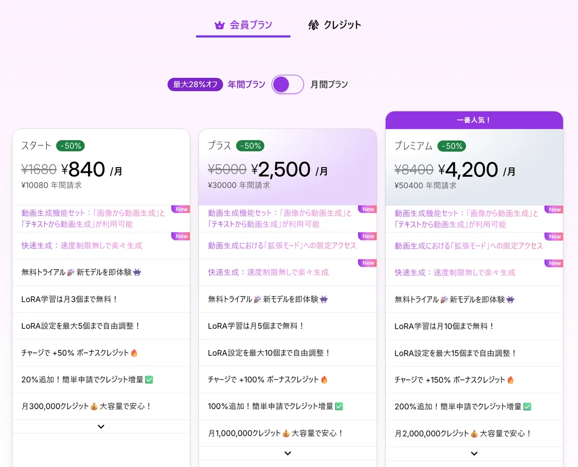The height and width of the screenshot is (467, 578).
Task: Click LoRA設定を最大15個まで自由調整！ row
Action: click(474, 353)
